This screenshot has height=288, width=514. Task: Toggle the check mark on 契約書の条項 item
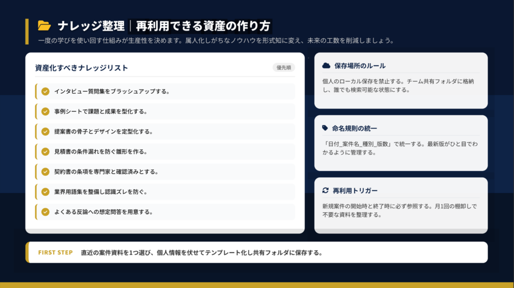(x=45, y=172)
